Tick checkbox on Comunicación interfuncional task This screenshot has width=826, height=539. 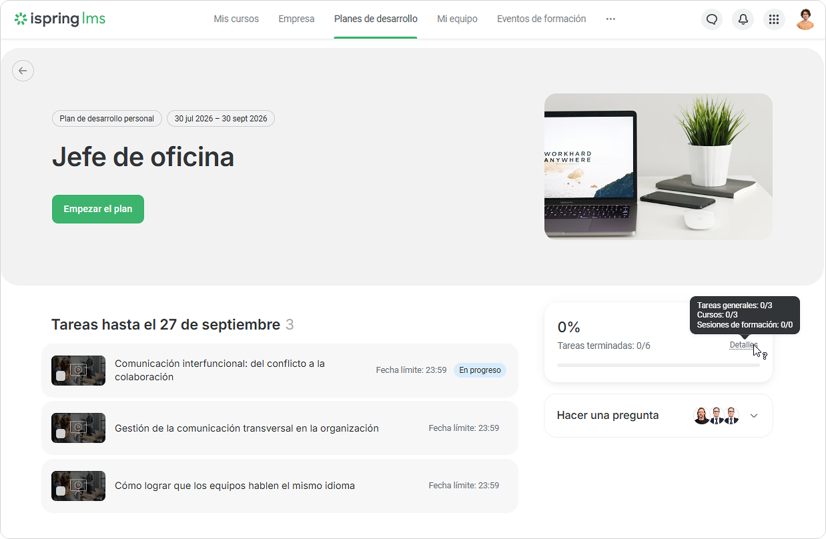pyautogui.click(x=61, y=376)
